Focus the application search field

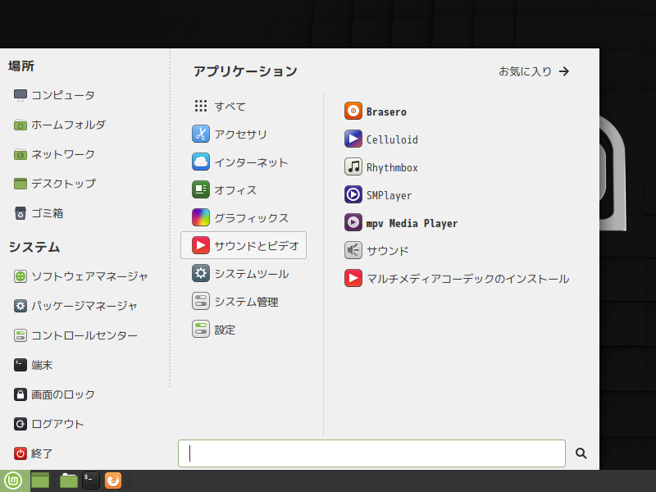click(371, 453)
